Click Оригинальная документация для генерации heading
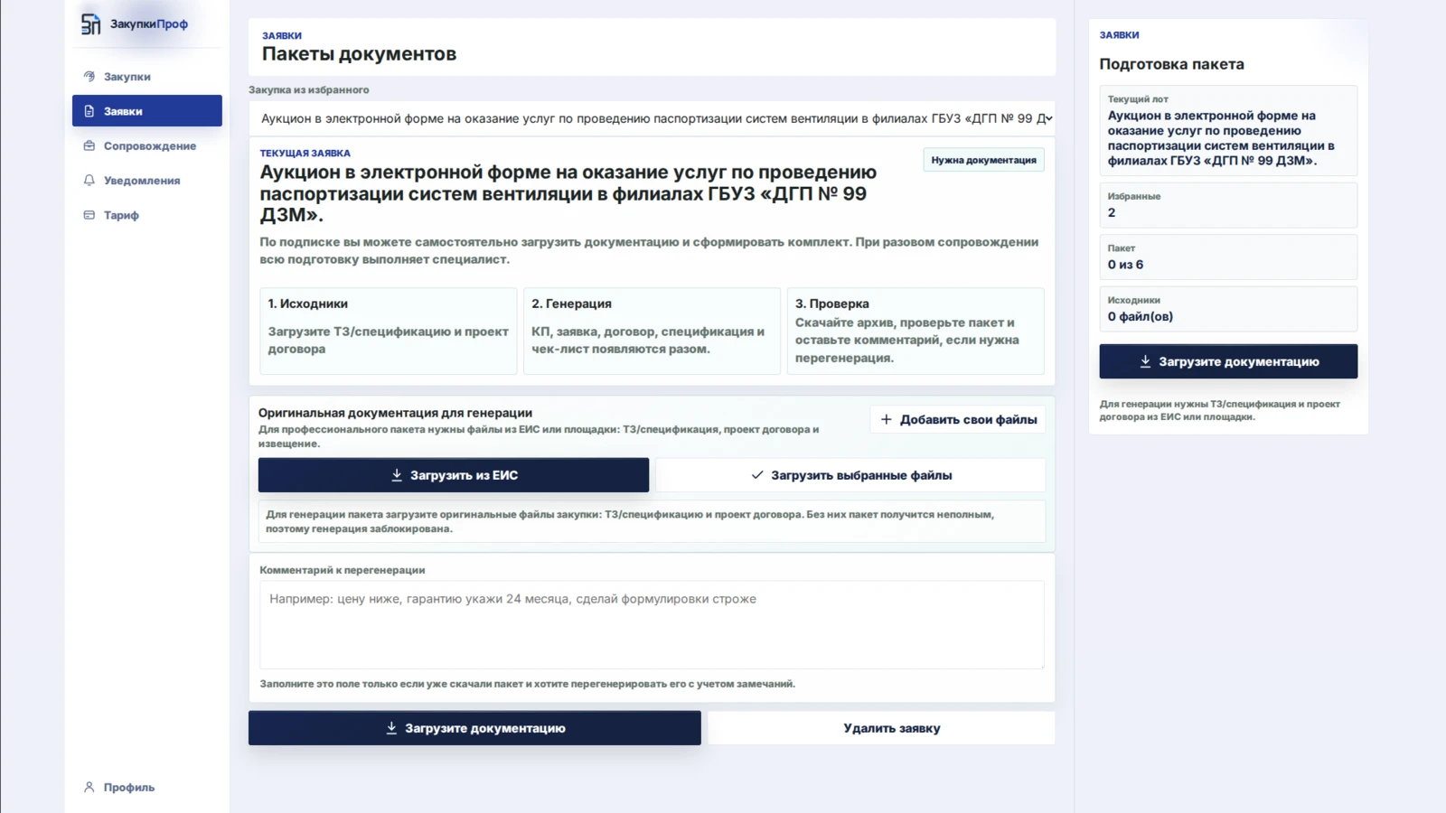The height and width of the screenshot is (813, 1446). coord(395,413)
